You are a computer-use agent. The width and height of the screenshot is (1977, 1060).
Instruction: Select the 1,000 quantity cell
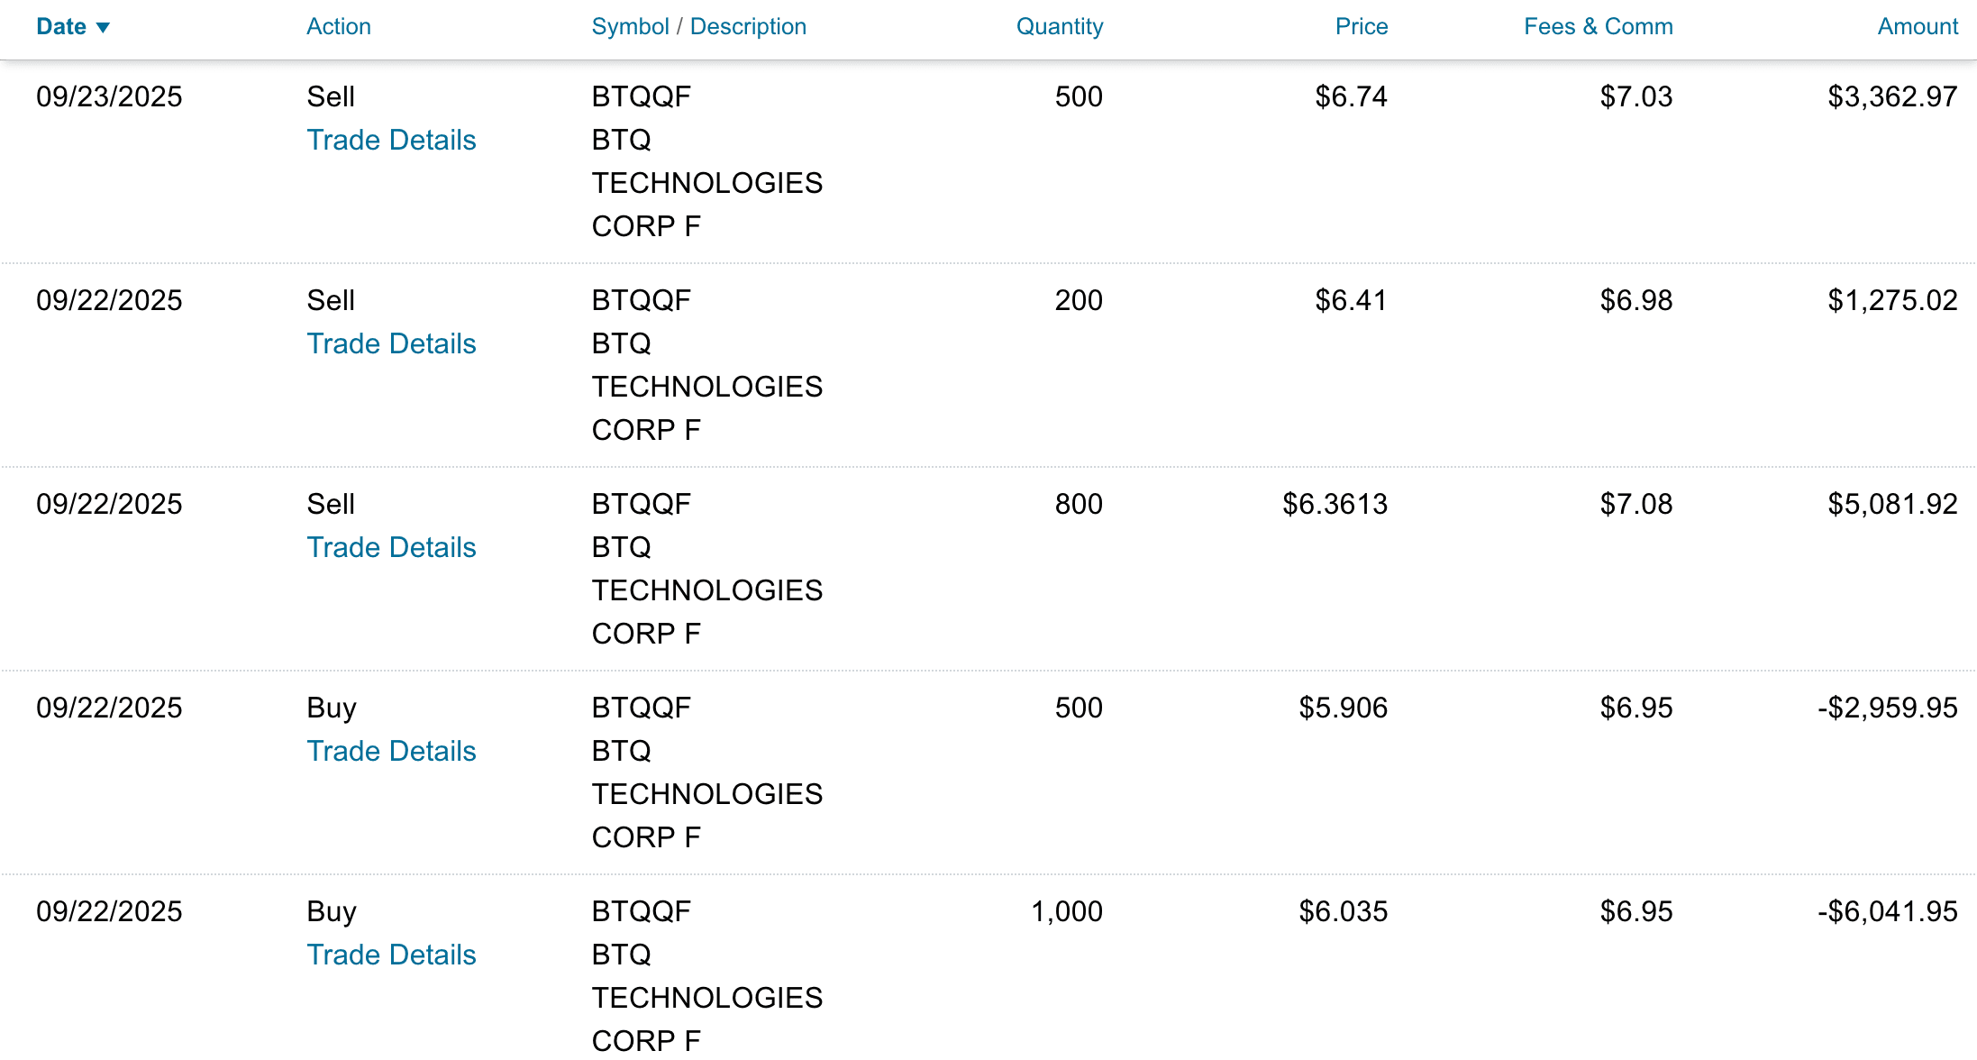(1066, 911)
